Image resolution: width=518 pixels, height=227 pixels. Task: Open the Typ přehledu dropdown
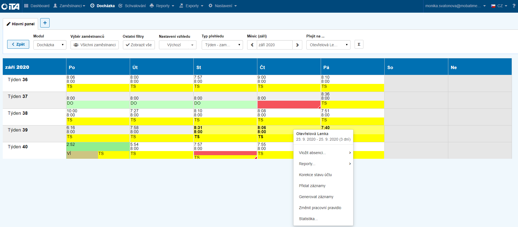(x=222, y=45)
